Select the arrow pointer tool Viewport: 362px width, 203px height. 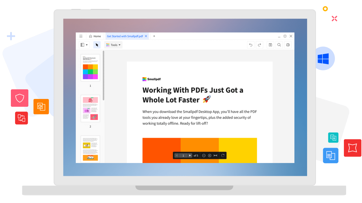point(97,45)
